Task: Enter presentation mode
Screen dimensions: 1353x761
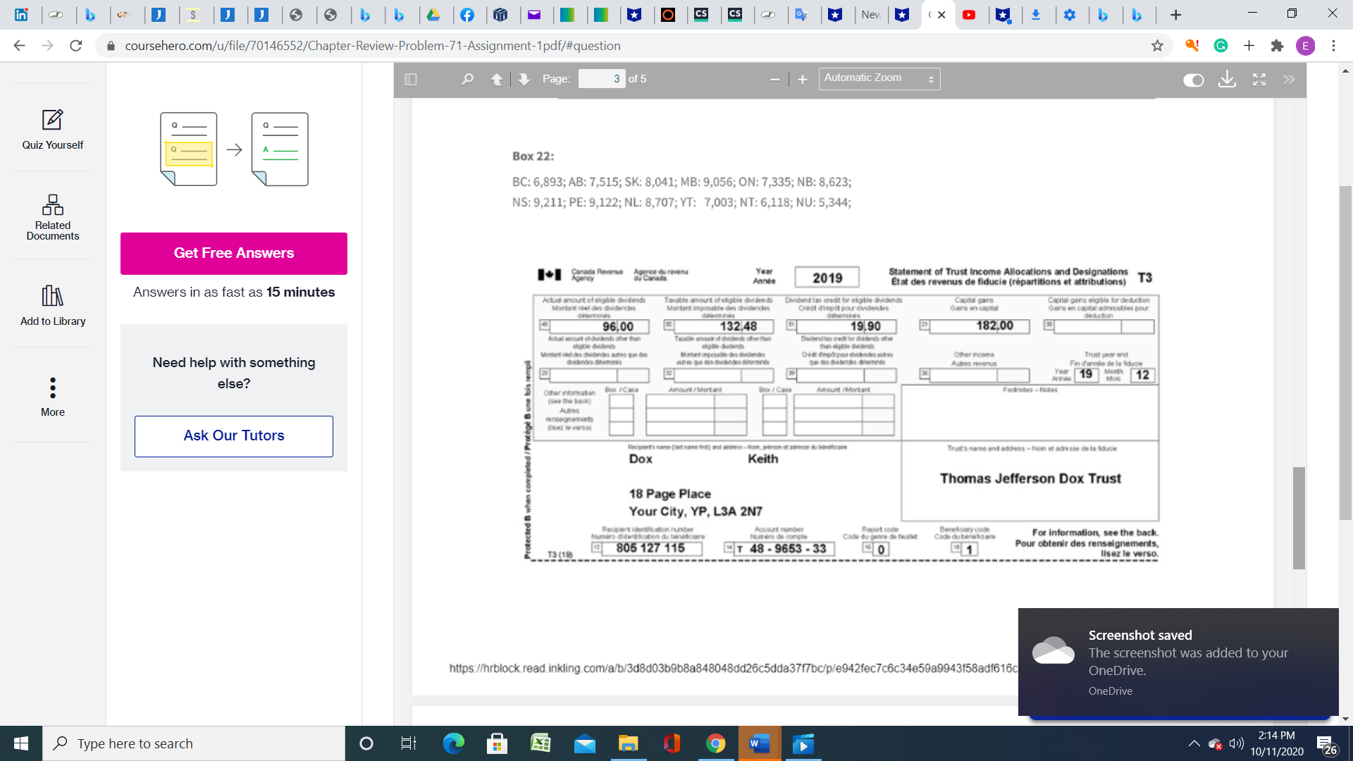Action: pyautogui.click(x=1259, y=80)
